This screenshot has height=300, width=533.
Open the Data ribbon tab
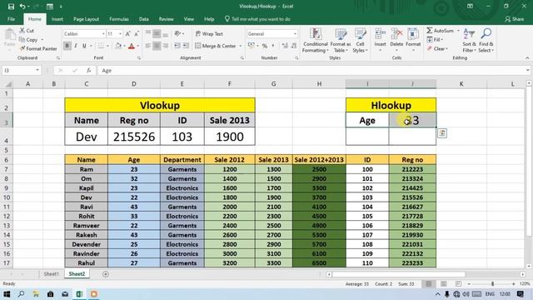[144, 19]
